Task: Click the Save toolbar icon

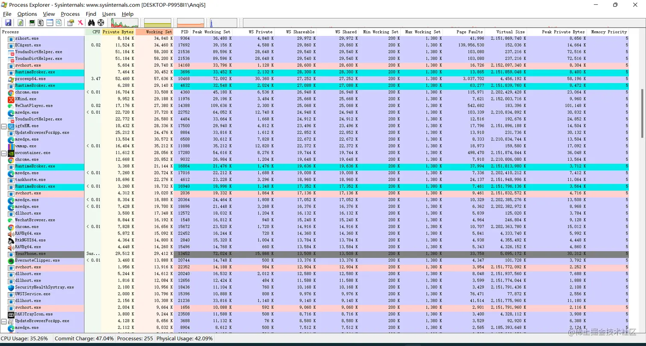Action: [8, 23]
